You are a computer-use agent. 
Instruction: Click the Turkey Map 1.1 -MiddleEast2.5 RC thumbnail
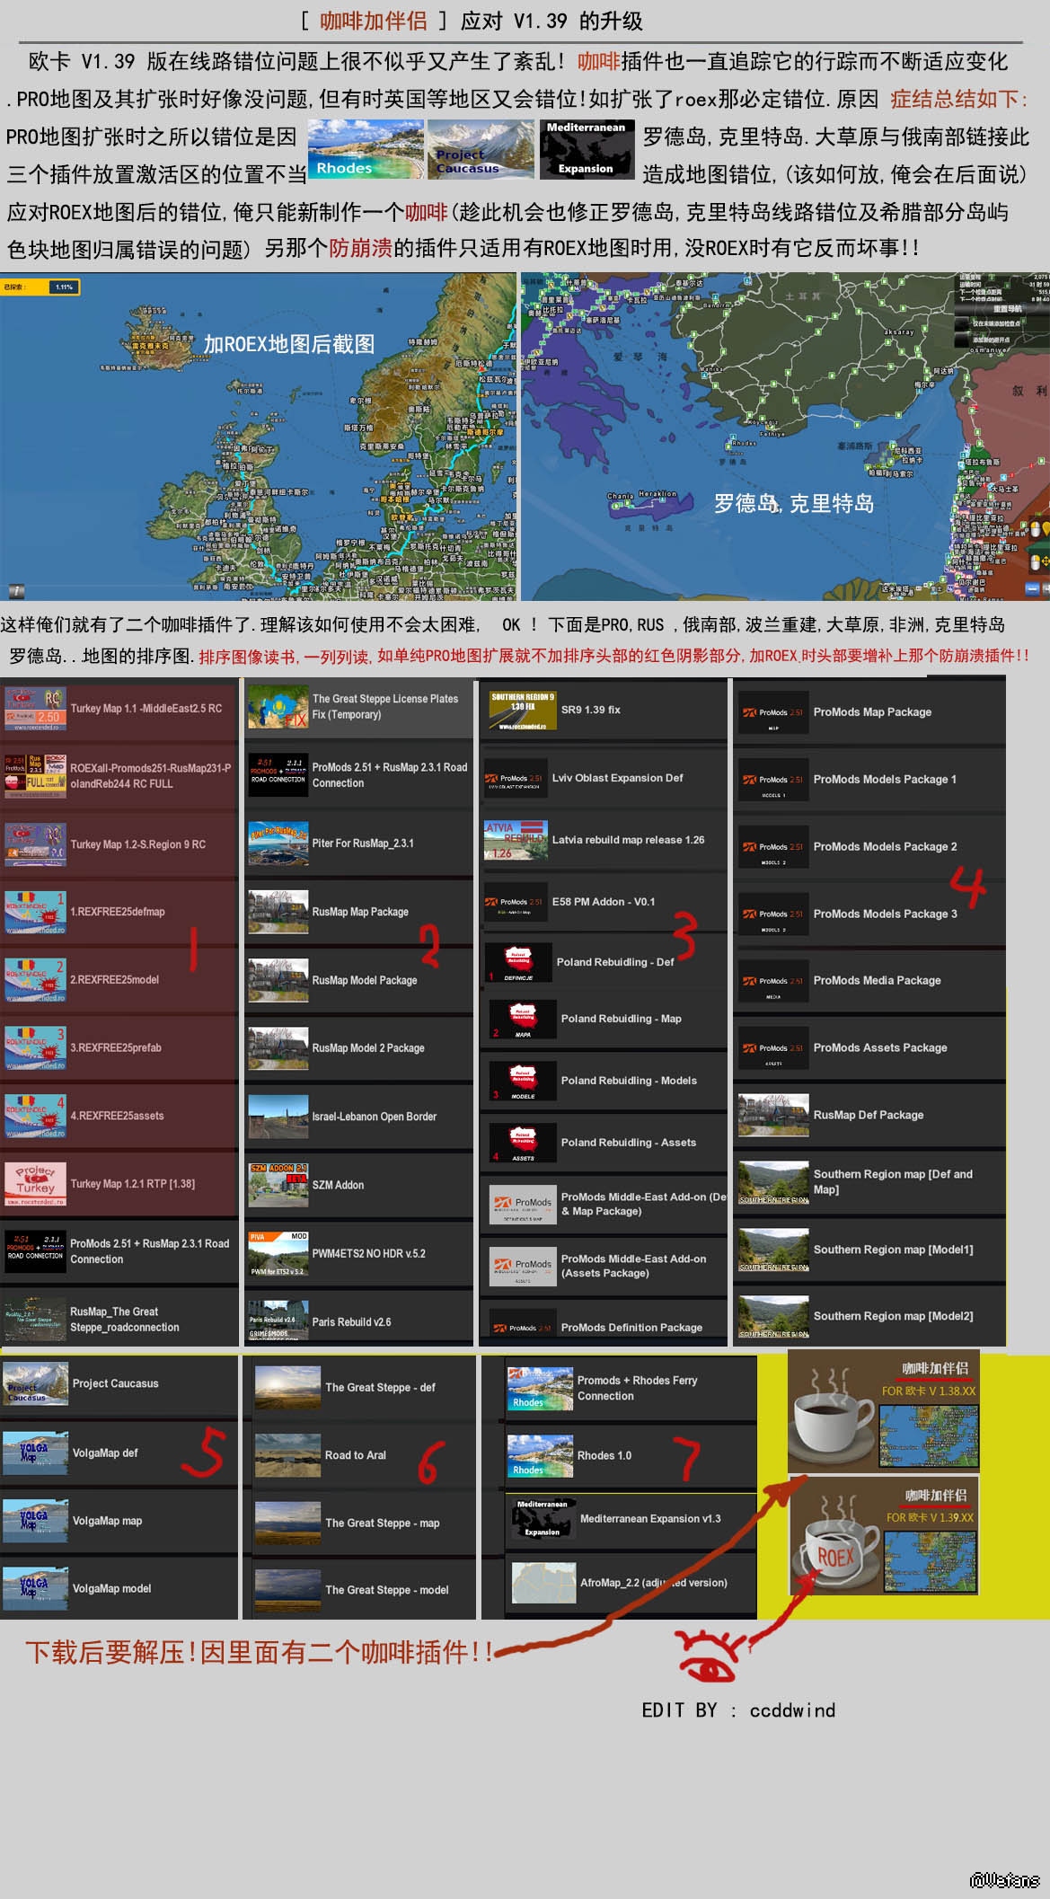coord(34,709)
